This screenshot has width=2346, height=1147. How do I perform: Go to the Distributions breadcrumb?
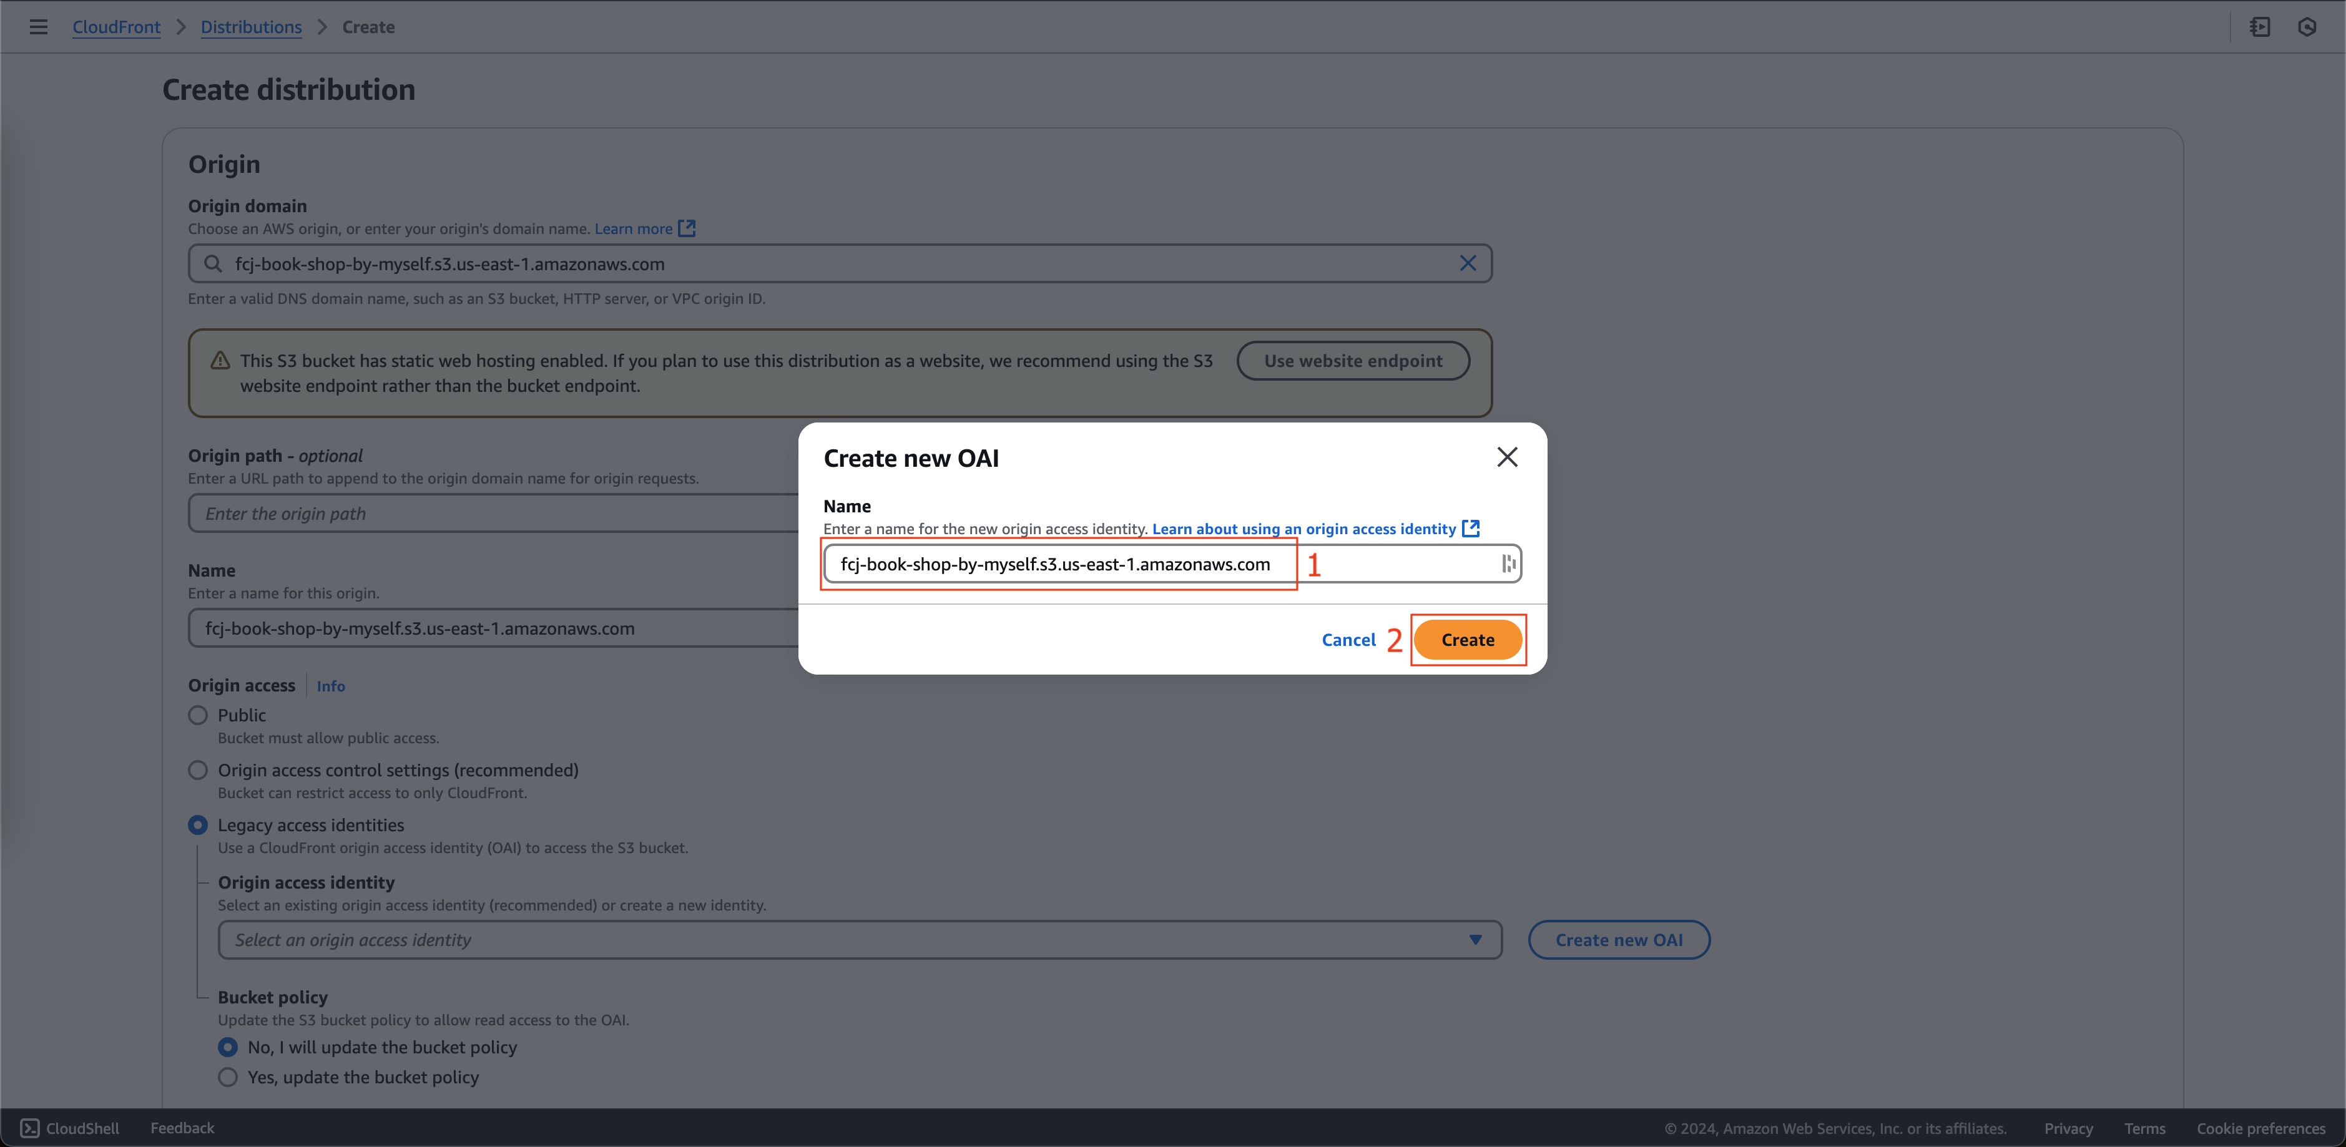click(x=252, y=27)
